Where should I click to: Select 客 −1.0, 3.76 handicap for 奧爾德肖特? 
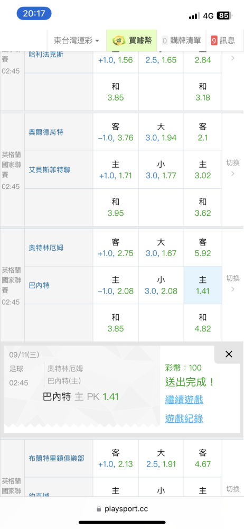[x=116, y=132]
